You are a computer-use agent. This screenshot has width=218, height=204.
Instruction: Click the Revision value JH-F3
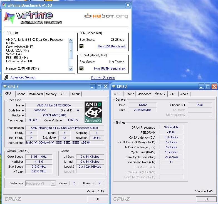pos(97,138)
